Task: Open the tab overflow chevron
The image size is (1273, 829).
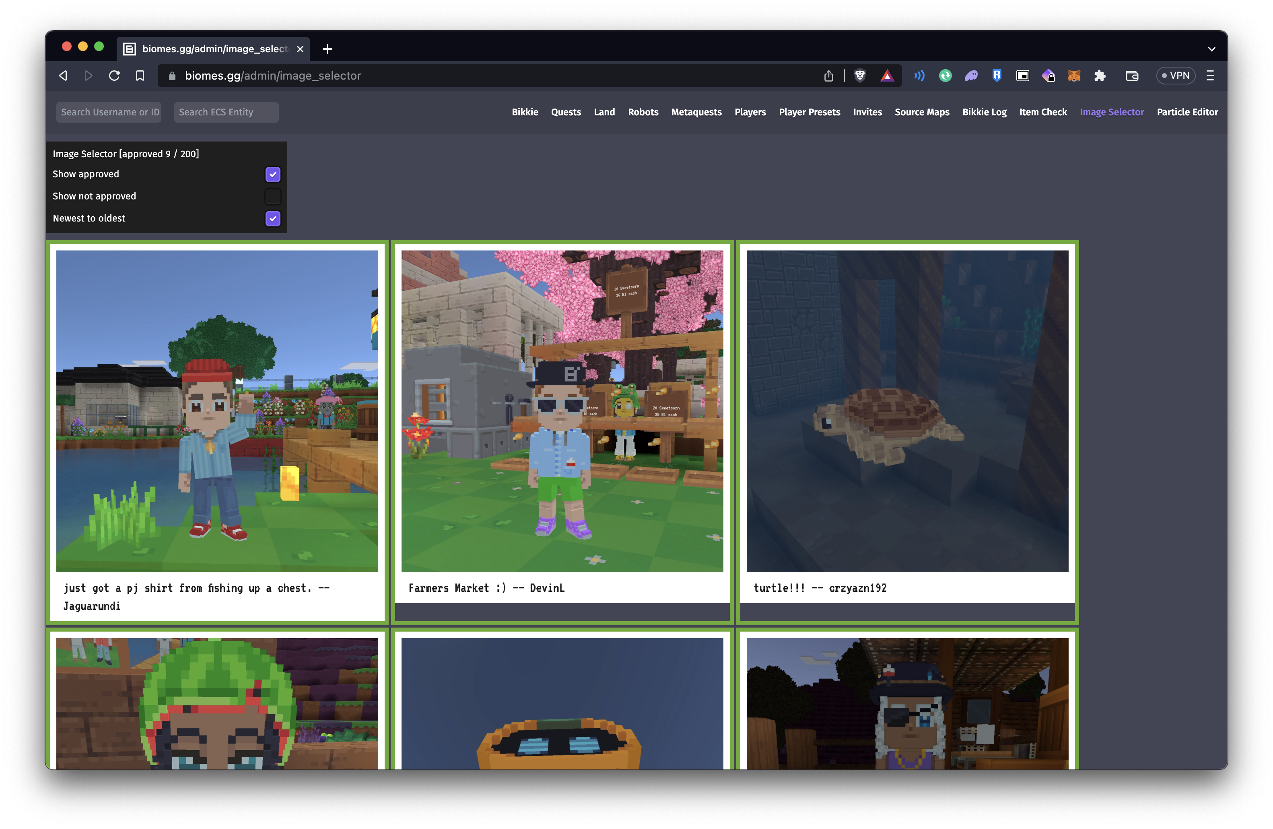Action: click(1211, 49)
